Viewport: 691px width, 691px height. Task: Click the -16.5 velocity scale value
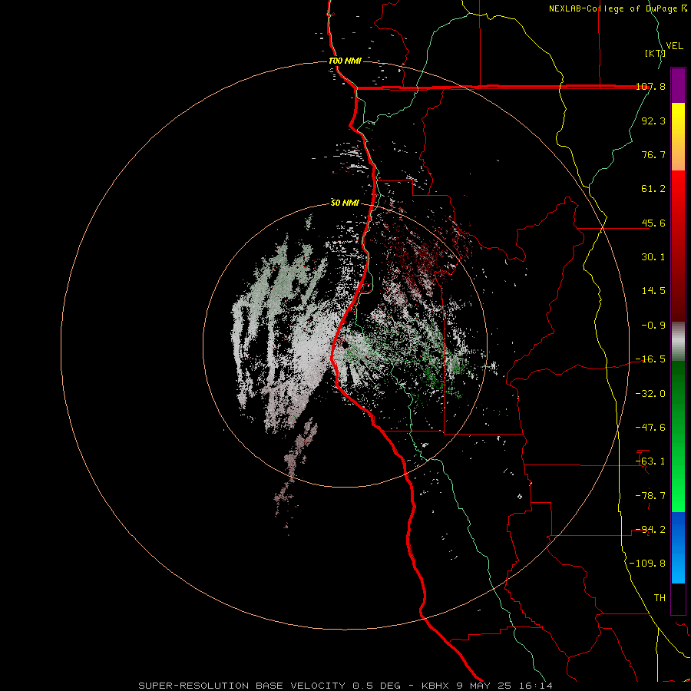tap(650, 359)
